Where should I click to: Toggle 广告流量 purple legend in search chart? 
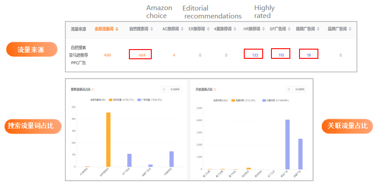[150, 100]
